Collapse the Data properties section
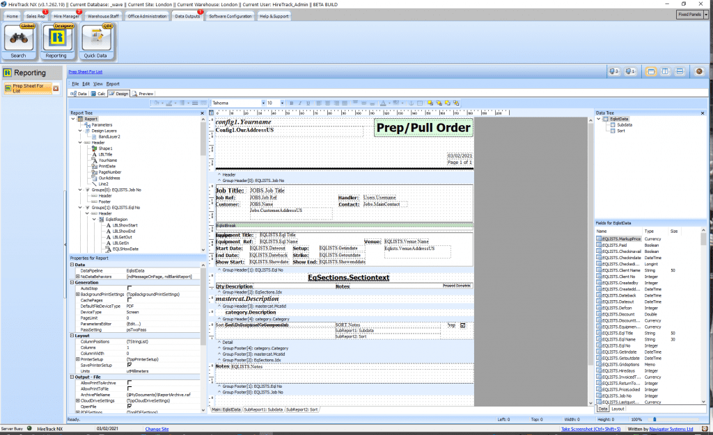This screenshot has height=435, width=713. pyautogui.click(x=72, y=265)
